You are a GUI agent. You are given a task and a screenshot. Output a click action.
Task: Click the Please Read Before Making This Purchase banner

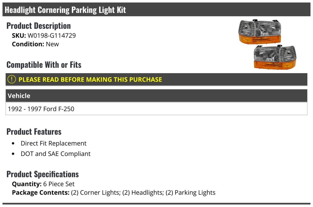tap(156, 79)
